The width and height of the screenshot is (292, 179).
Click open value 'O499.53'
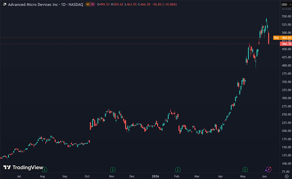(x=103, y=4)
